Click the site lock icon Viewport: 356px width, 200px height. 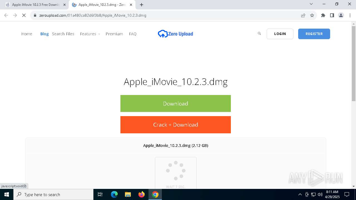coord(35,15)
